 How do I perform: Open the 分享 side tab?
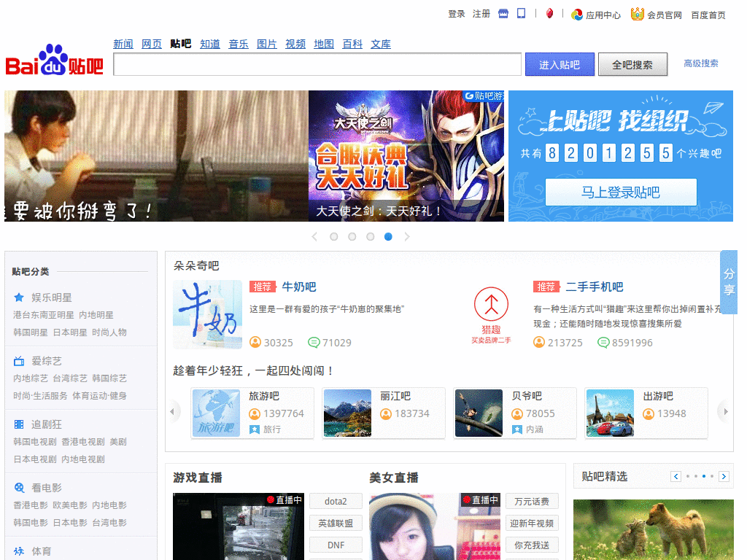pos(729,282)
